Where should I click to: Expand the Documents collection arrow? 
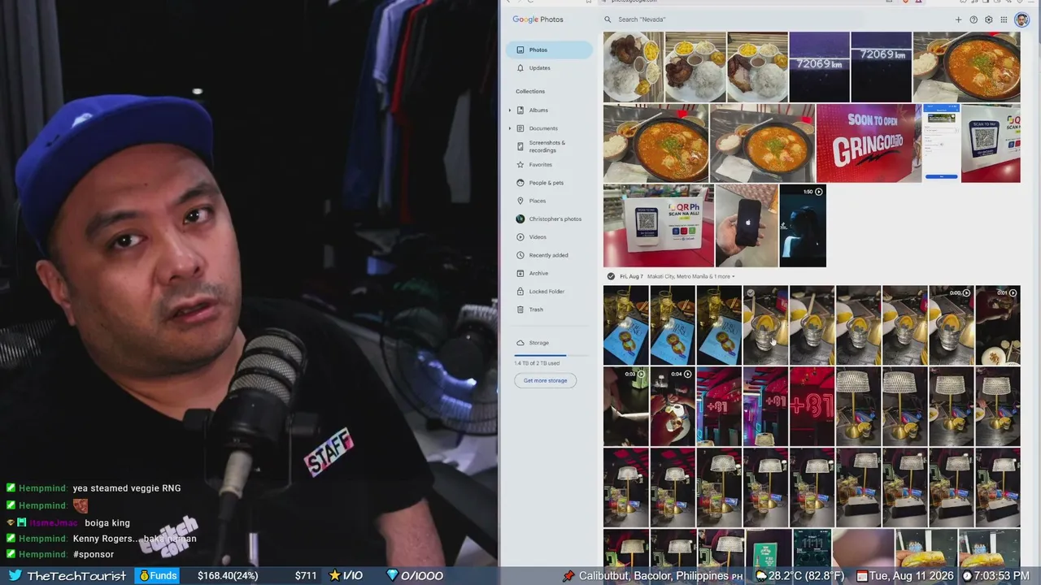point(510,128)
